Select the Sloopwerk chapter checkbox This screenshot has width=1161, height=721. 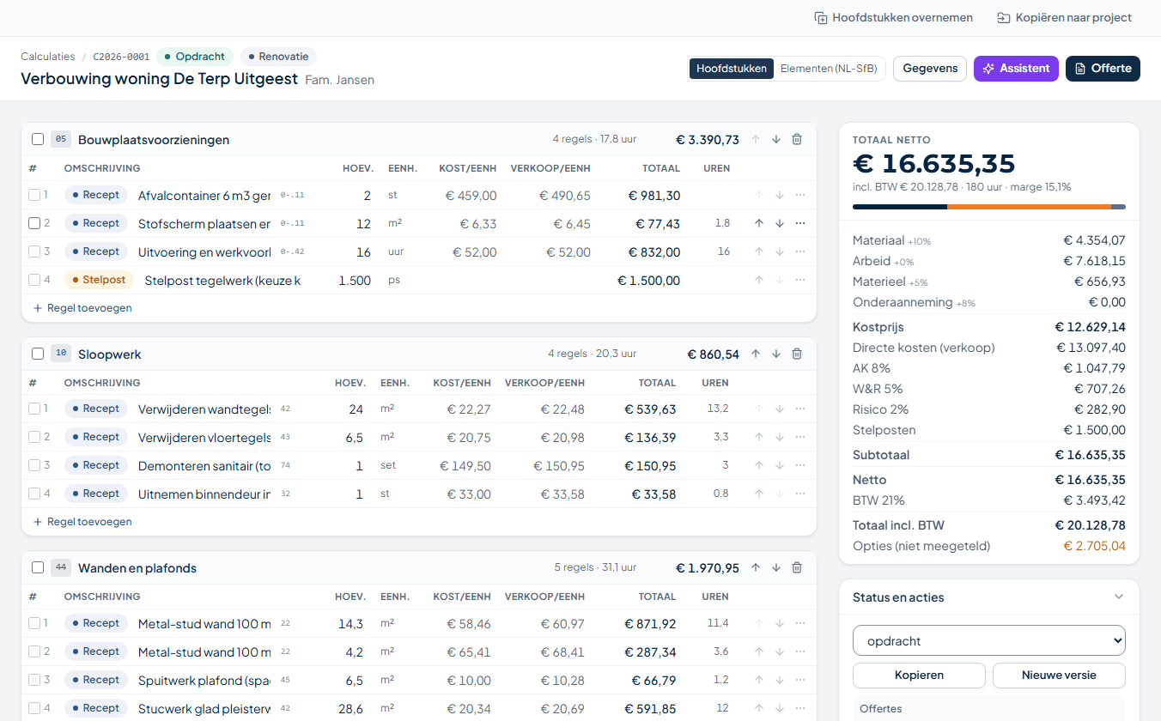point(38,354)
